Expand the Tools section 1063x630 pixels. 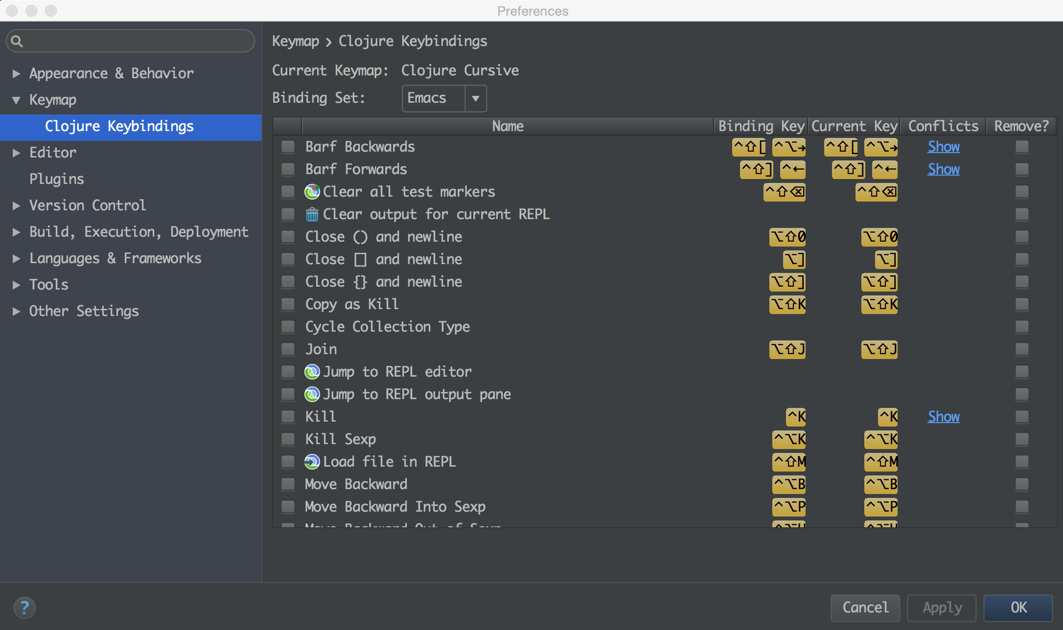point(16,285)
